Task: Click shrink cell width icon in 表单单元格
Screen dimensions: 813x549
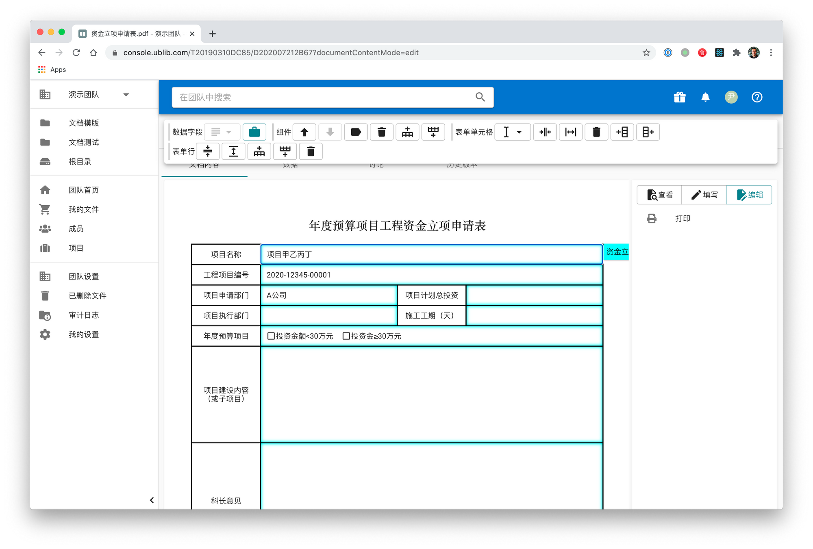Action: (545, 132)
